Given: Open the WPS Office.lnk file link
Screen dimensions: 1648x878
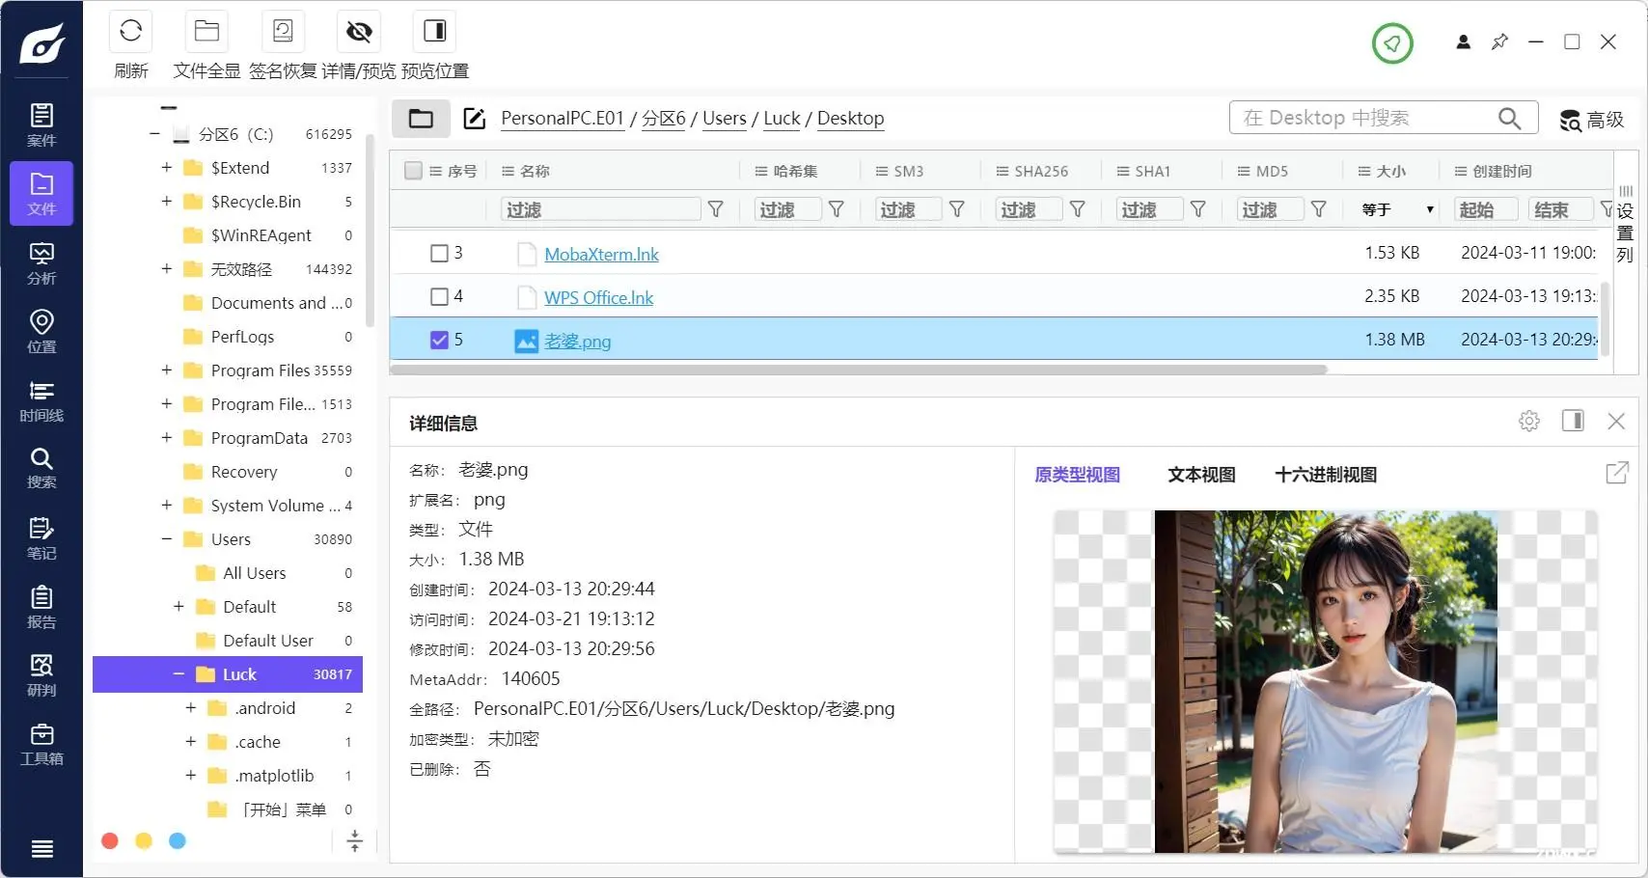Looking at the screenshot, I should [598, 298].
